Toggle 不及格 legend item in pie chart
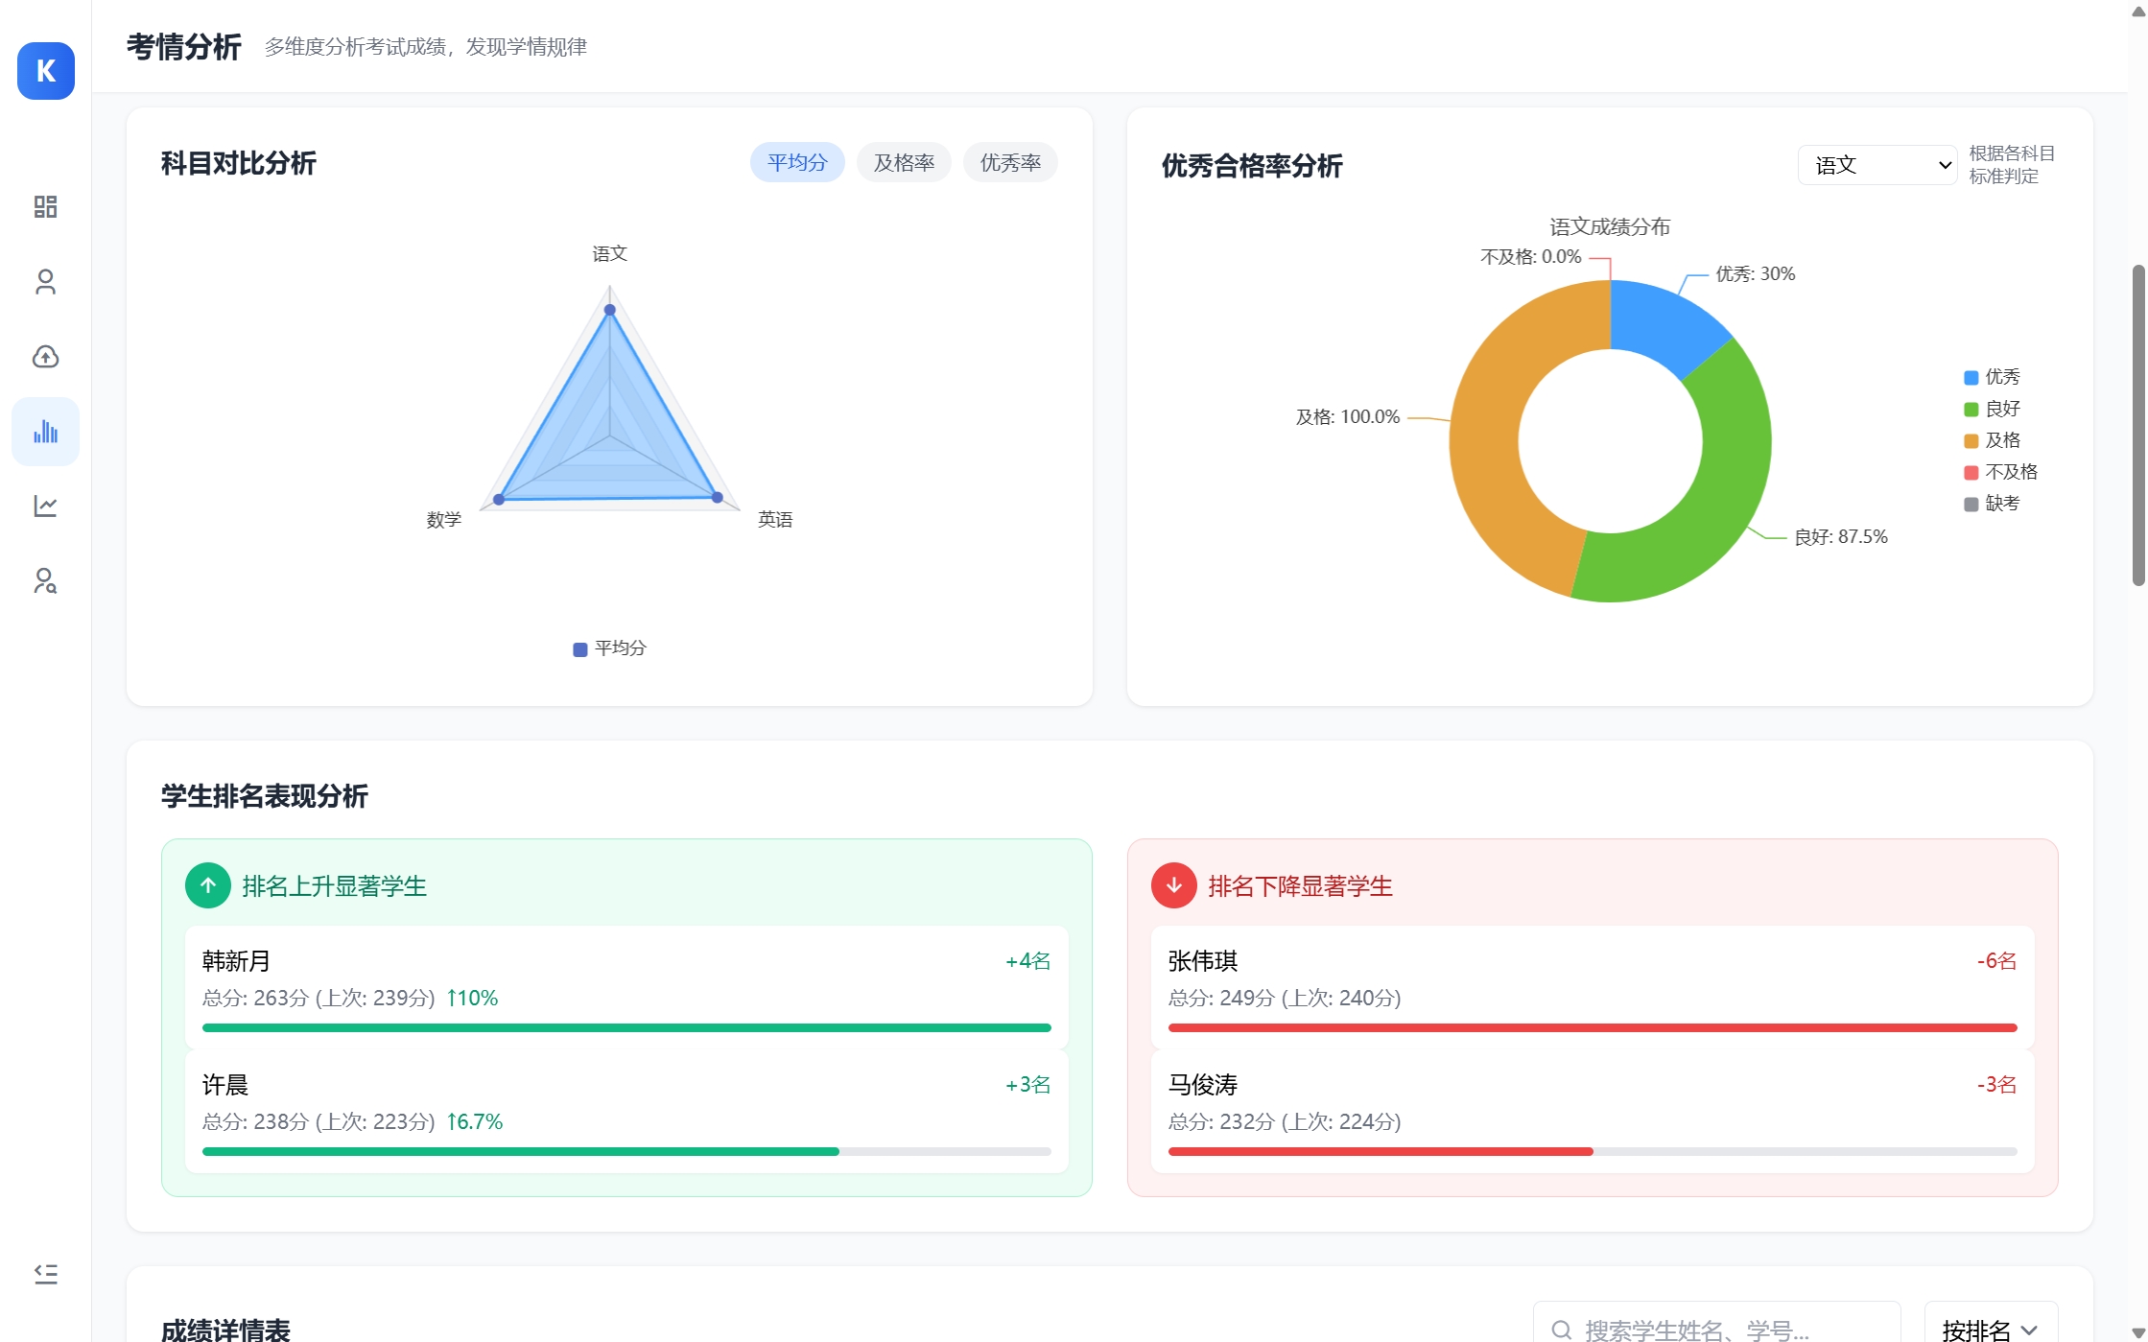This screenshot has width=2148, height=1342. tap(2000, 472)
